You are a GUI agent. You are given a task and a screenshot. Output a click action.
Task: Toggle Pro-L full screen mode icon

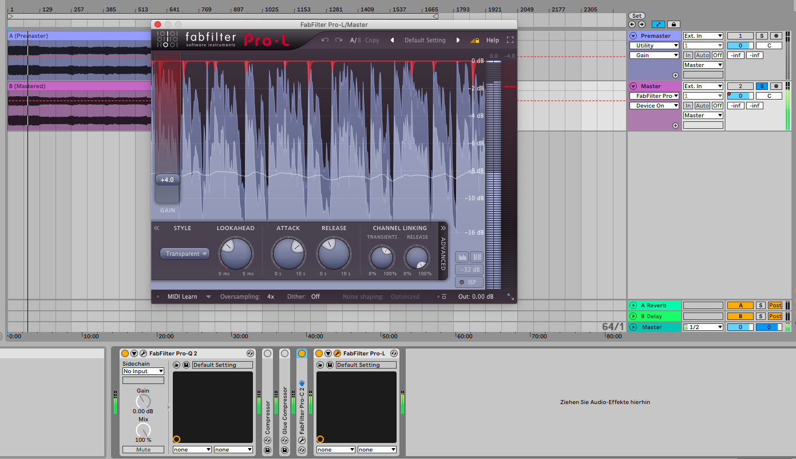click(510, 40)
